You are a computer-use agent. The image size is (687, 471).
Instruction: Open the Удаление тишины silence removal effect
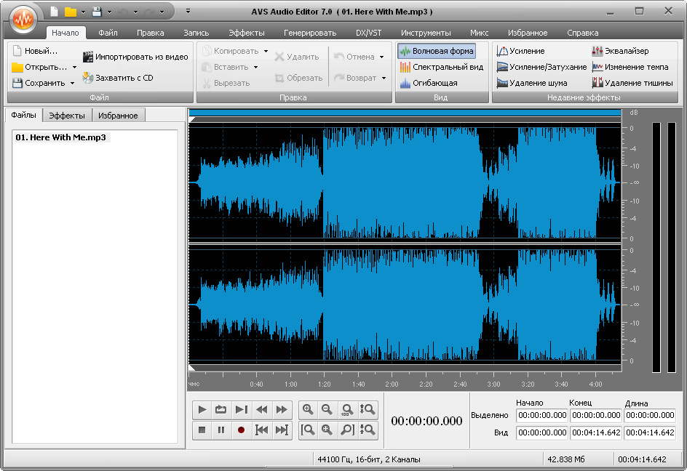tap(632, 83)
